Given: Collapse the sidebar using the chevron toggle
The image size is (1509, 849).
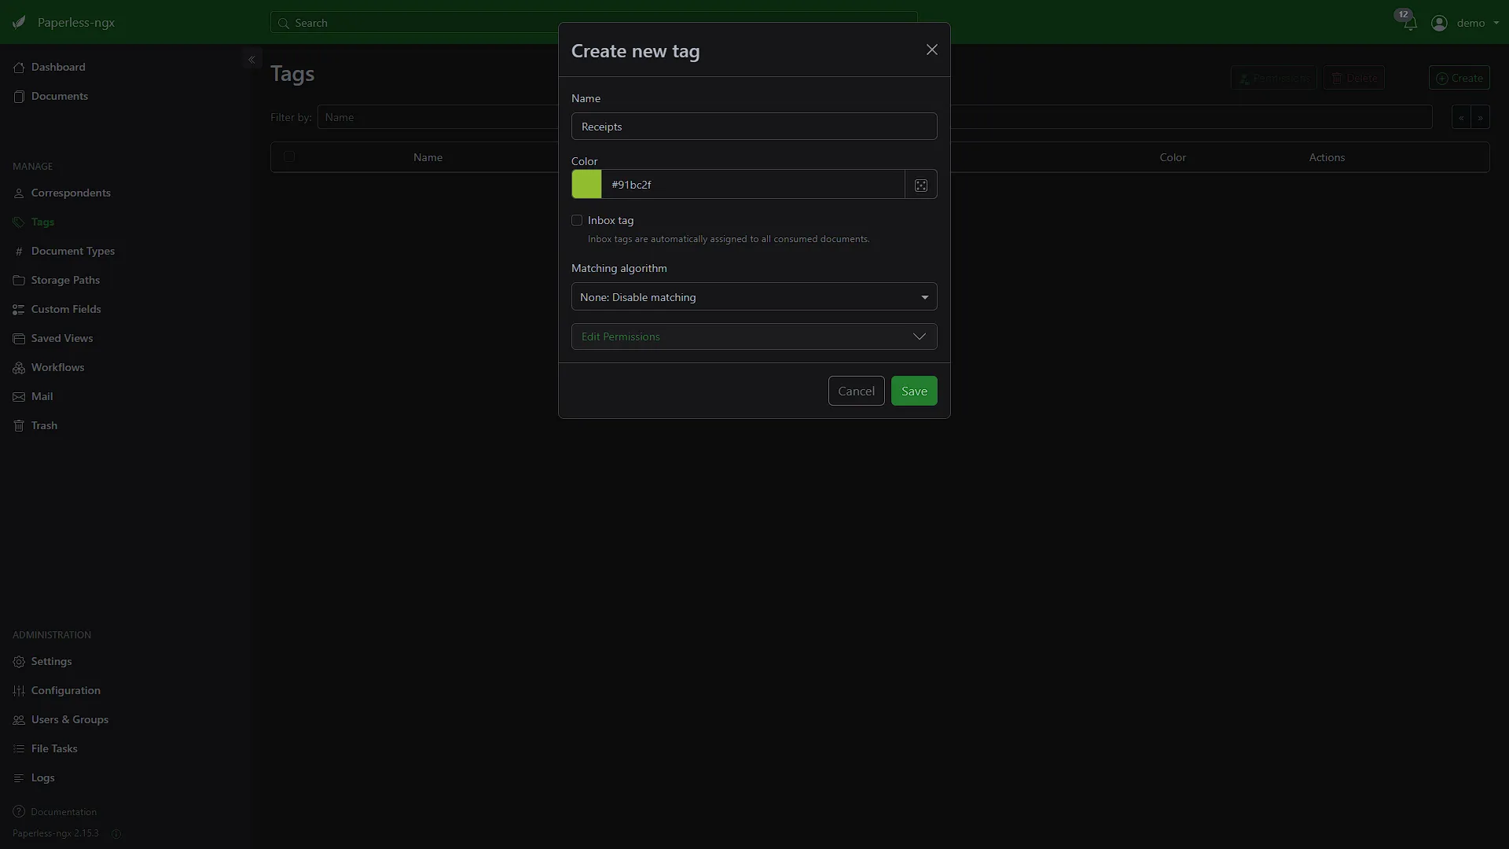Looking at the screenshot, I should tap(251, 59).
